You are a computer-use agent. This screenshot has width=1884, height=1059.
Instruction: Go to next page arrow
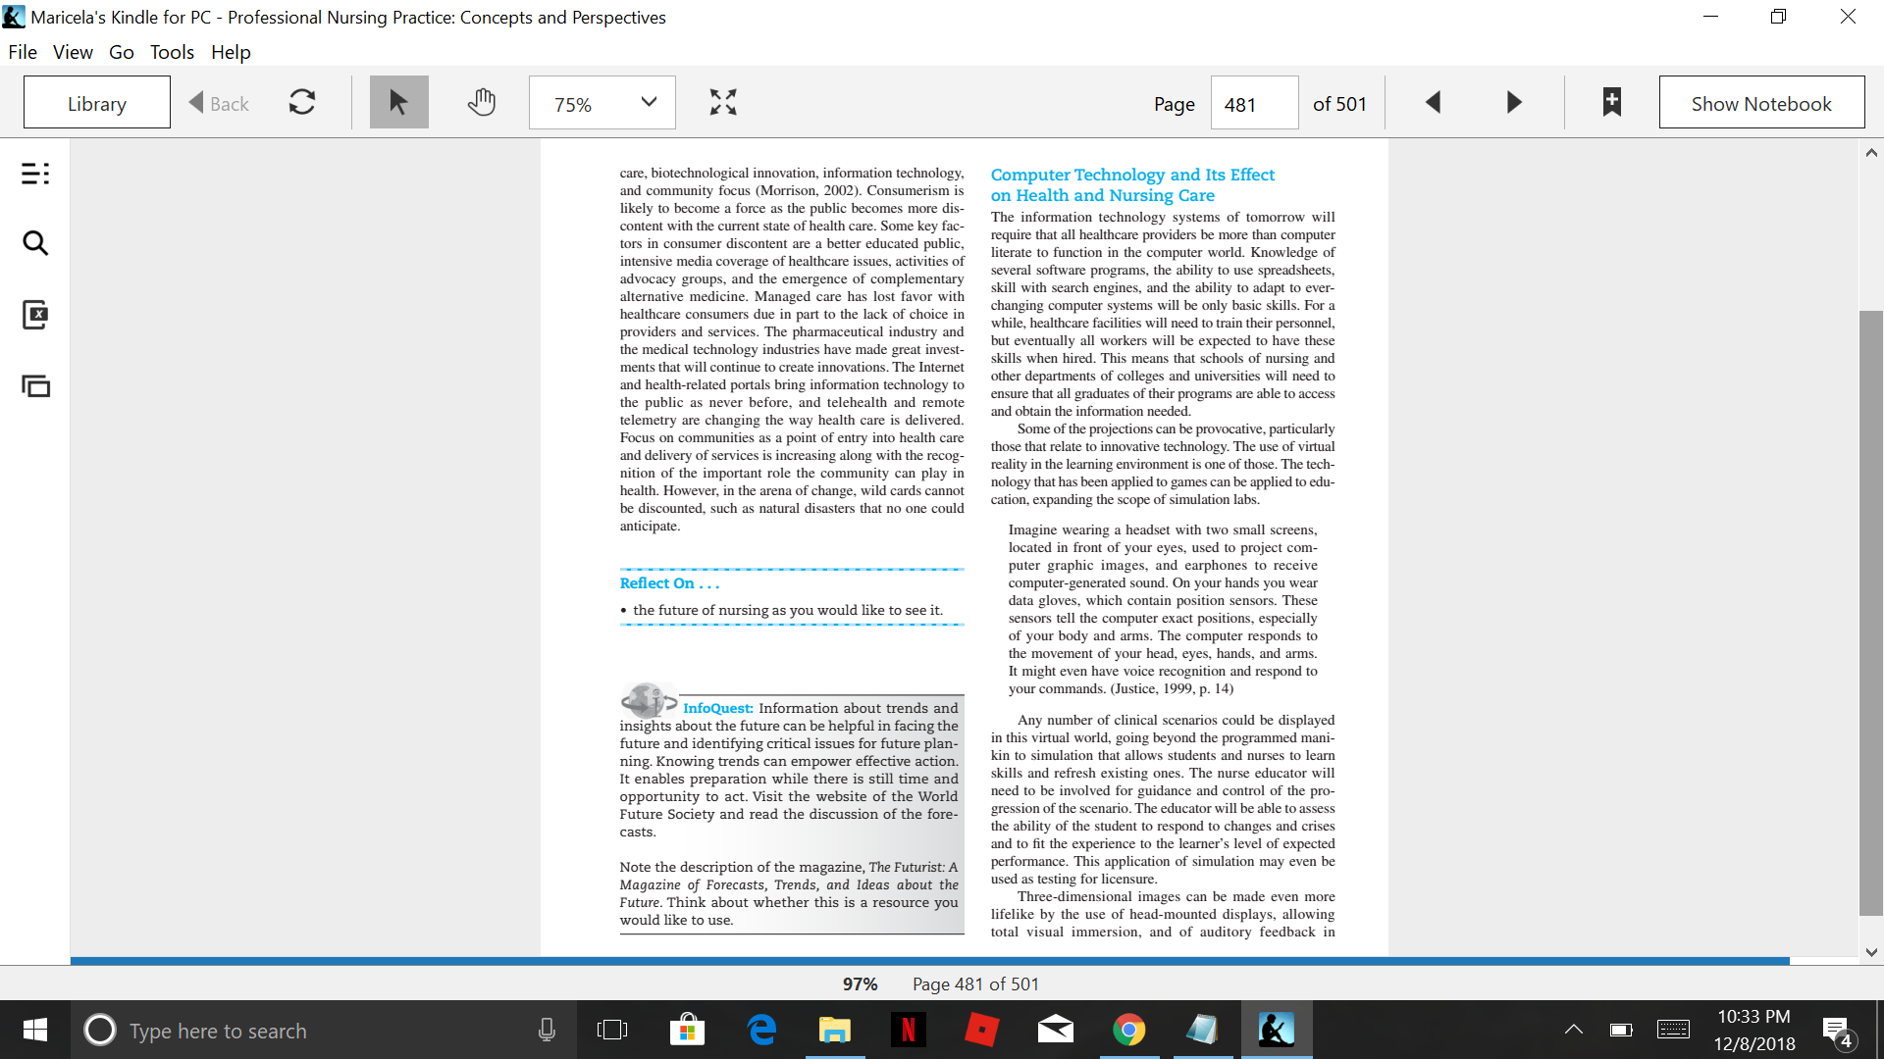coord(1514,102)
